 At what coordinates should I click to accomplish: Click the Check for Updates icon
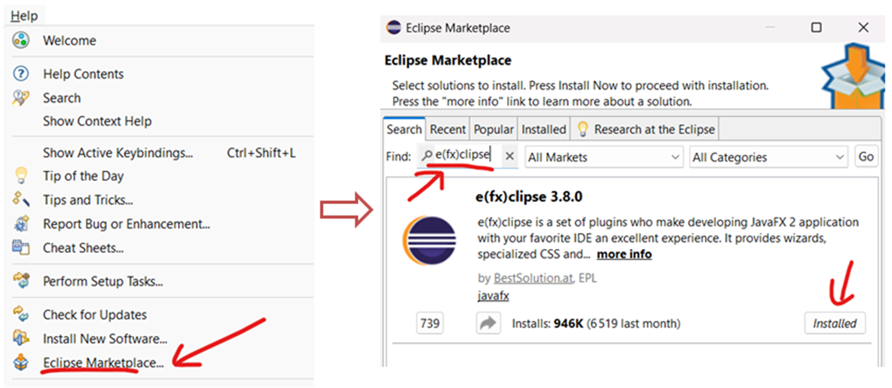tap(21, 314)
